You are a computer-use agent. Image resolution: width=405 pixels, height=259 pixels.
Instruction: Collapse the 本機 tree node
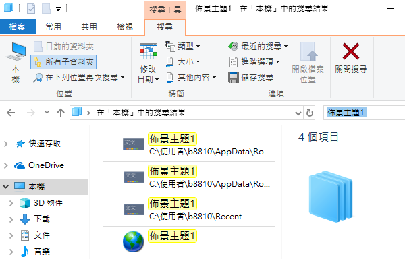(x=6, y=186)
